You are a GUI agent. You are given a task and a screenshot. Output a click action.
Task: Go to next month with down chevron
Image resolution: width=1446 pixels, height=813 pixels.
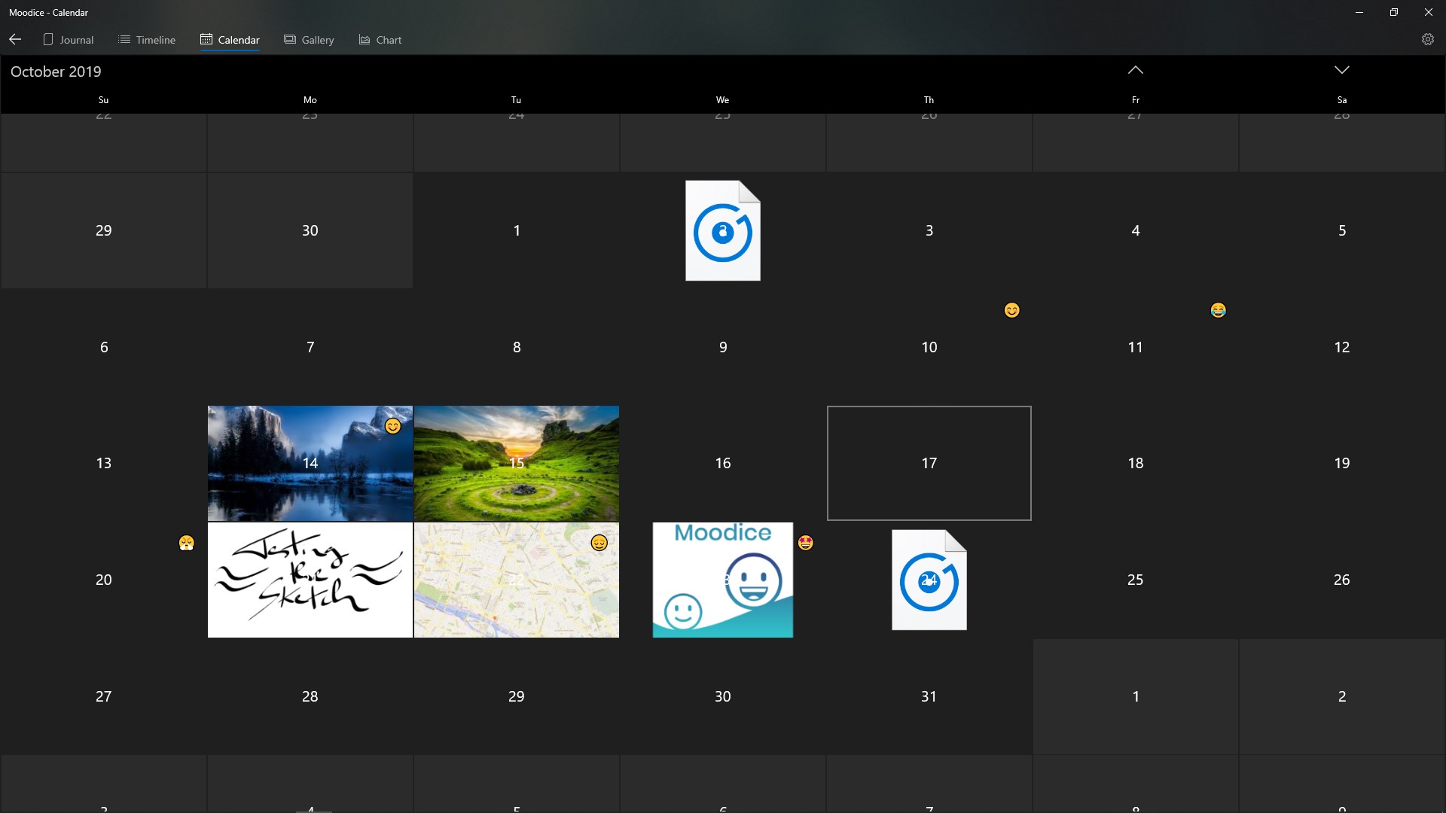(1341, 70)
